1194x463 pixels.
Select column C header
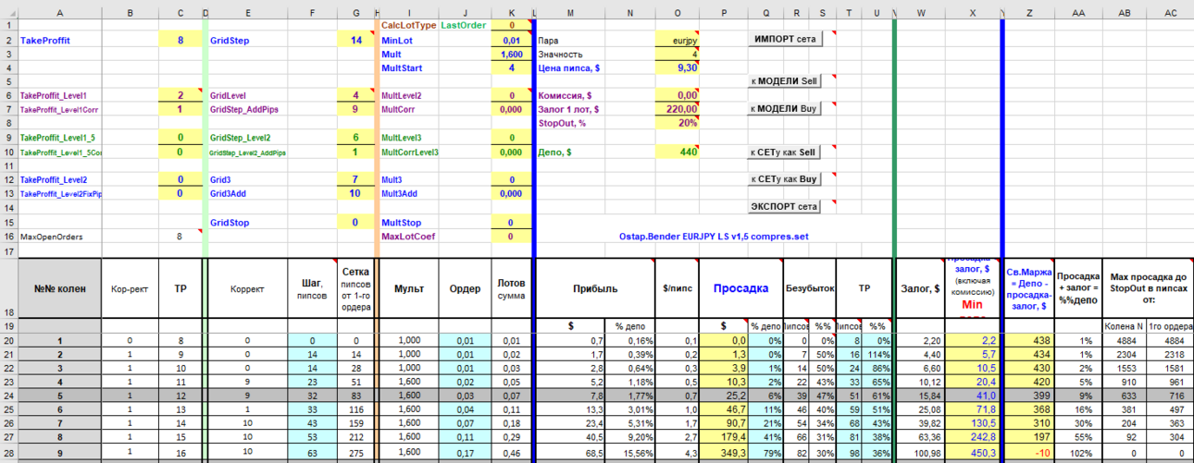coord(180,13)
